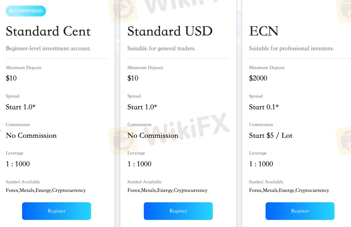
Task: Click the Standard Cent available symbols list
Action: (x=46, y=190)
